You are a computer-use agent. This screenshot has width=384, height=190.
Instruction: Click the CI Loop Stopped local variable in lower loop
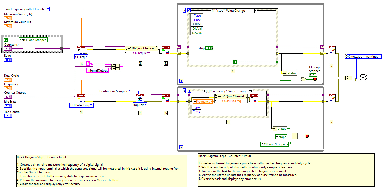[x=275, y=144]
